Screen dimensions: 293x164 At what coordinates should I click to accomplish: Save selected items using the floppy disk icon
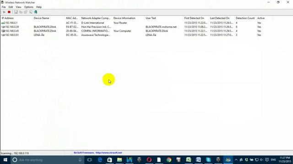(16, 12)
